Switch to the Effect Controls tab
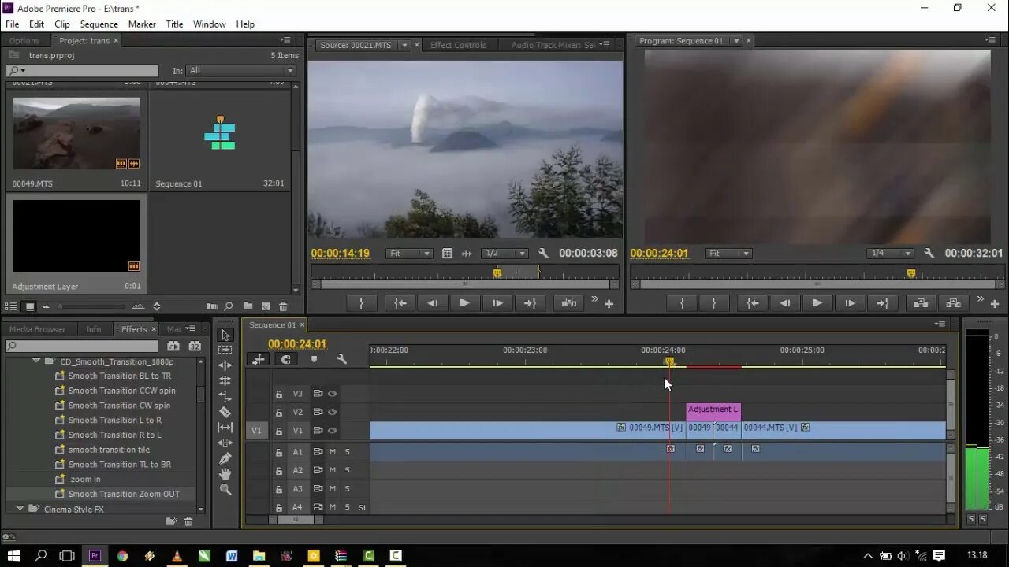Screen dimensions: 1009x567 tap(458, 46)
